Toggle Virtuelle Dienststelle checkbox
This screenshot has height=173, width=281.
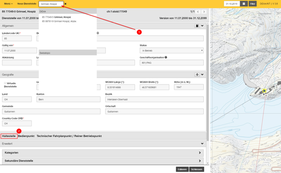(x=5, y=83)
